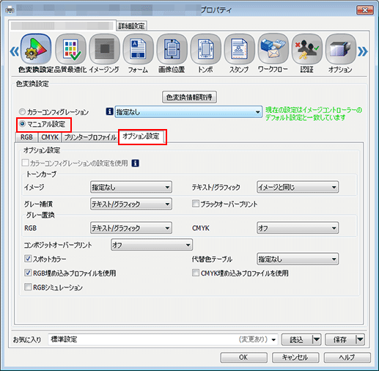379x371 pixels.
Task: Click the ヘルプ button
Action: tap(347, 357)
